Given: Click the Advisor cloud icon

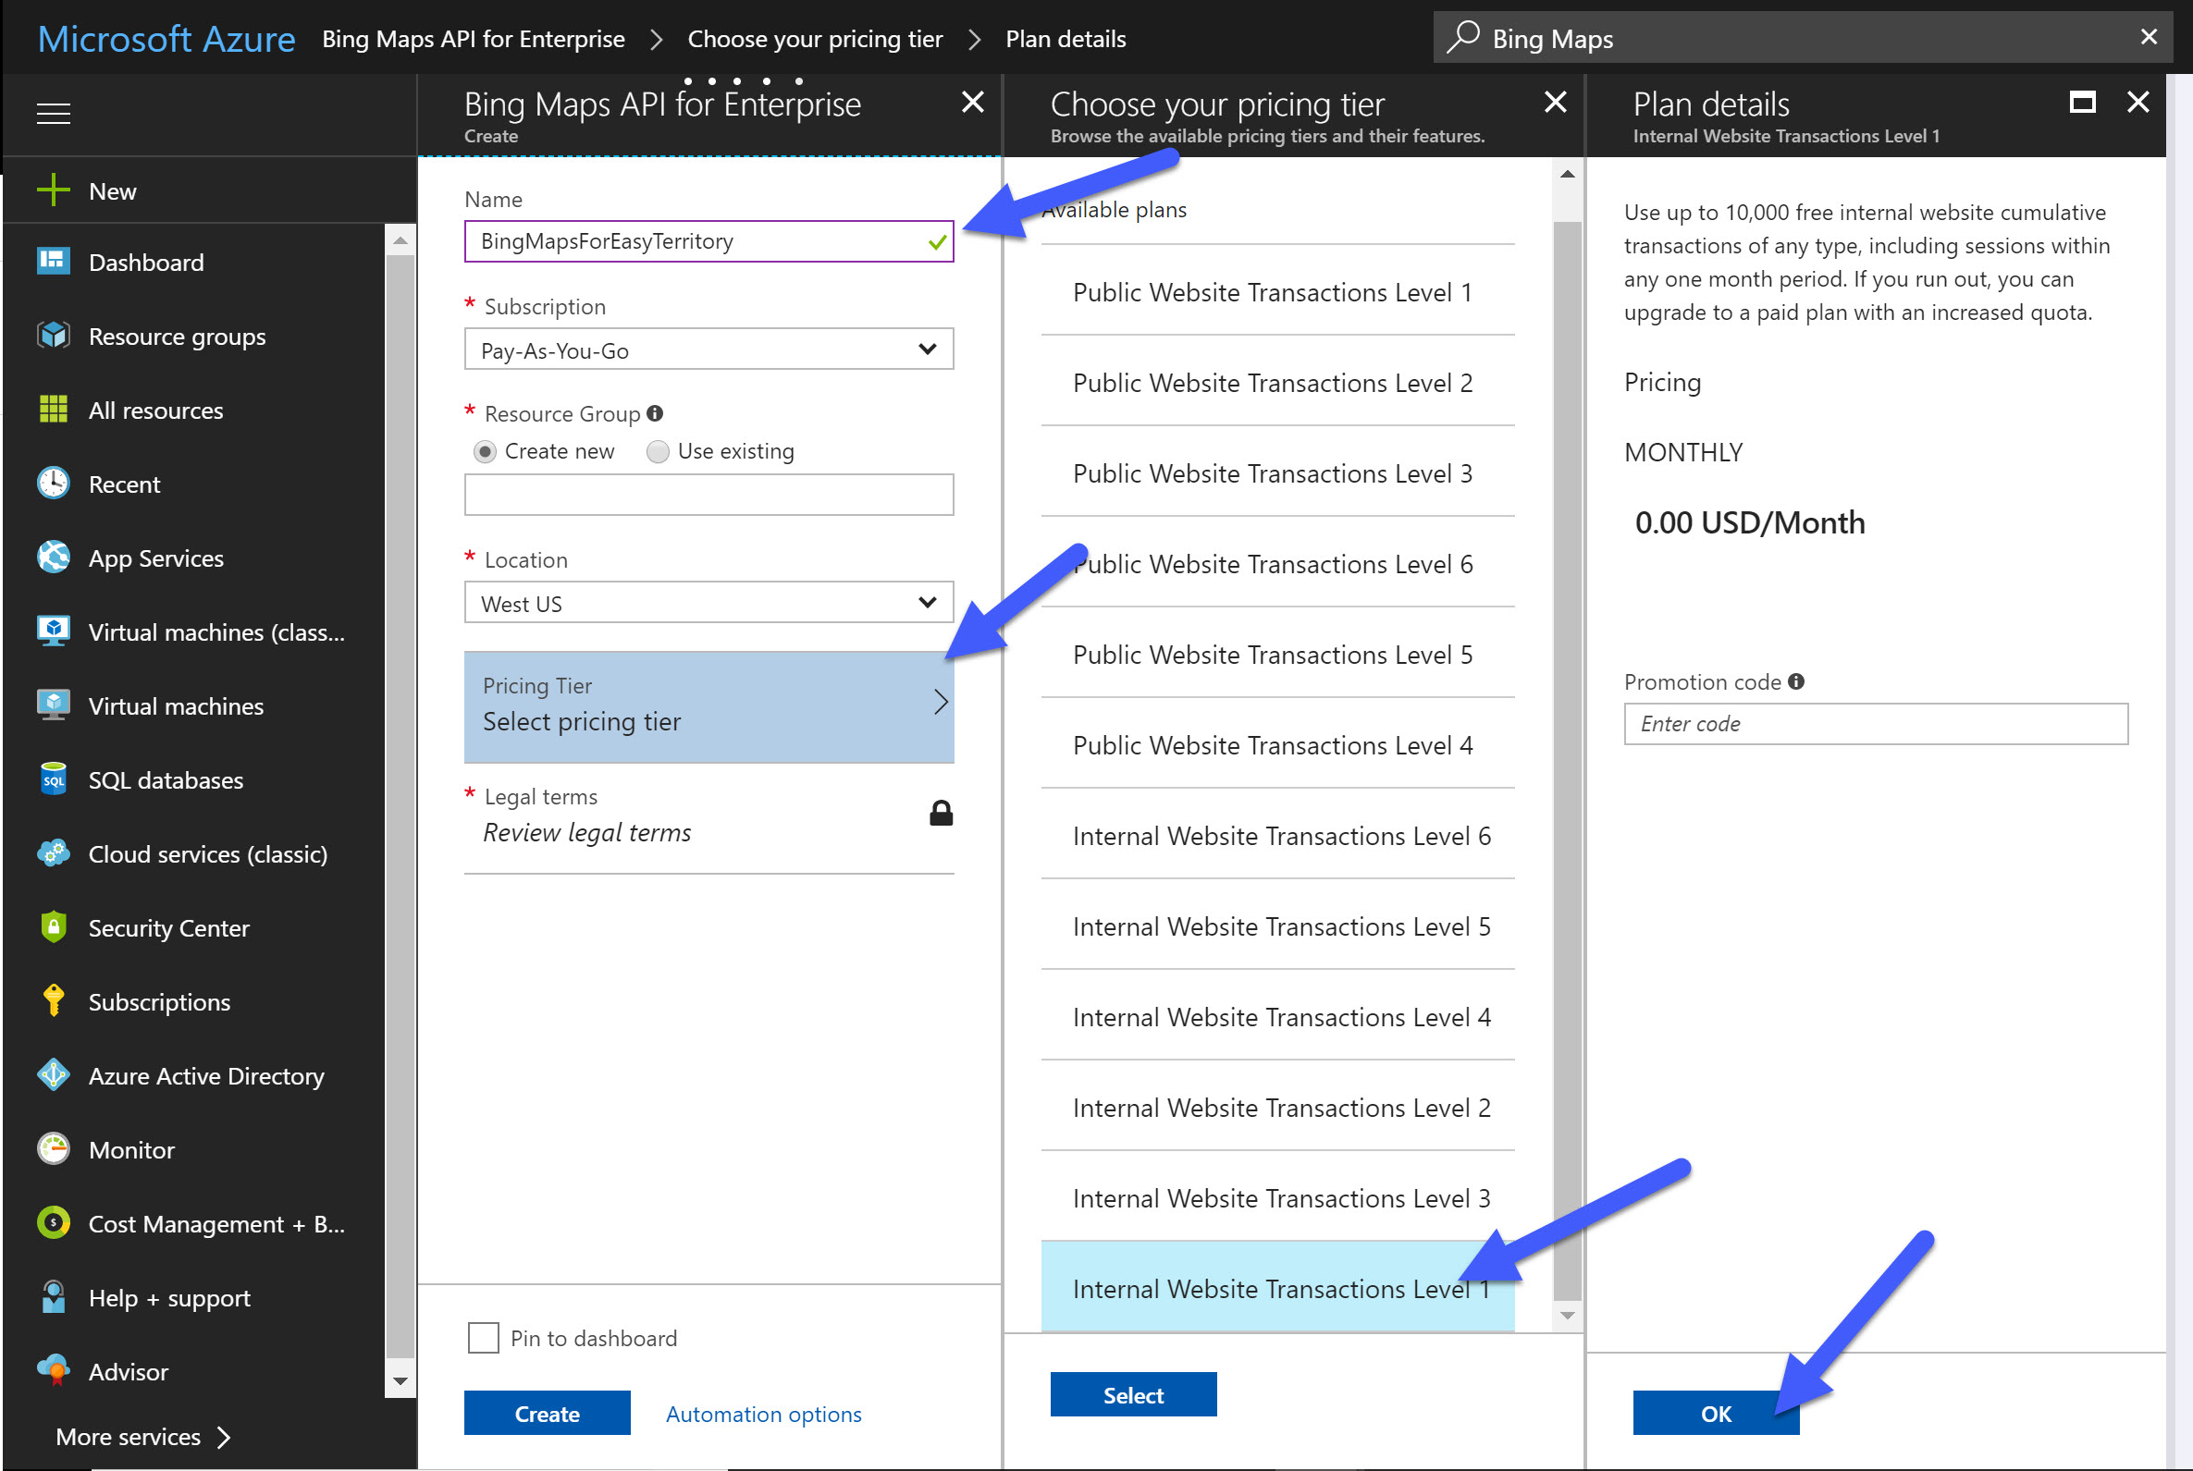Looking at the screenshot, I should [x=54, y=1370].
